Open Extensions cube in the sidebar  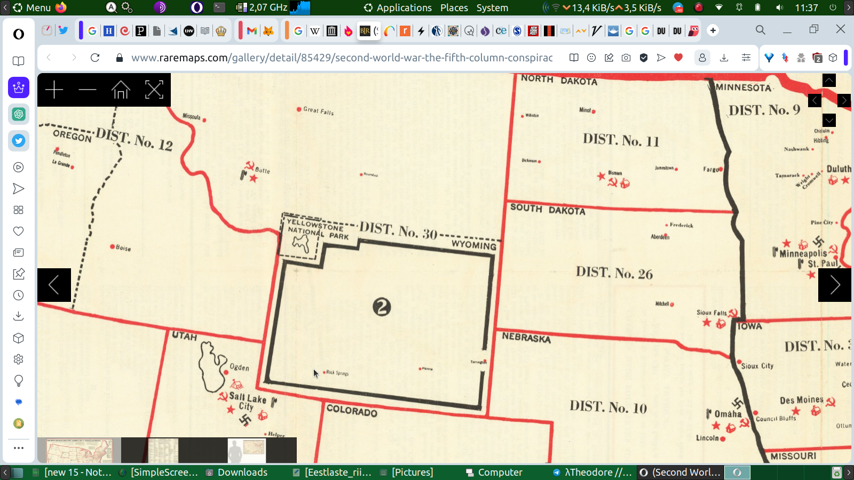pyautogui.click(x=19, y=338)
